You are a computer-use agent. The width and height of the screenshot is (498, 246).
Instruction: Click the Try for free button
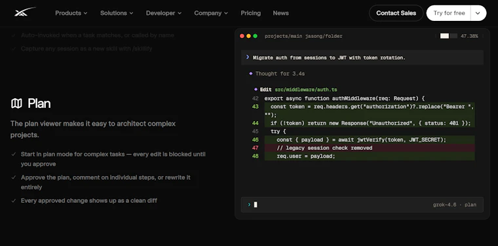449,13
